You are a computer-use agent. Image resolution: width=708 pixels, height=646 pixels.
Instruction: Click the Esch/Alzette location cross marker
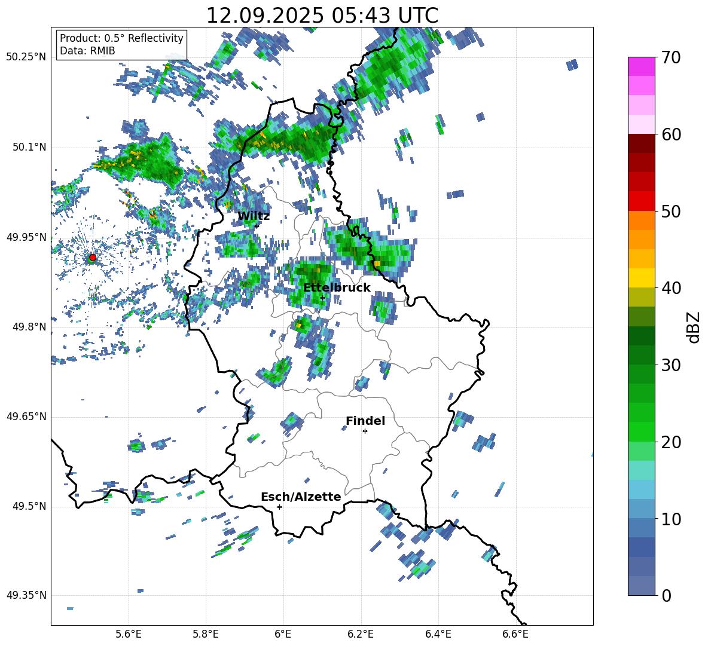coord(279,507)
